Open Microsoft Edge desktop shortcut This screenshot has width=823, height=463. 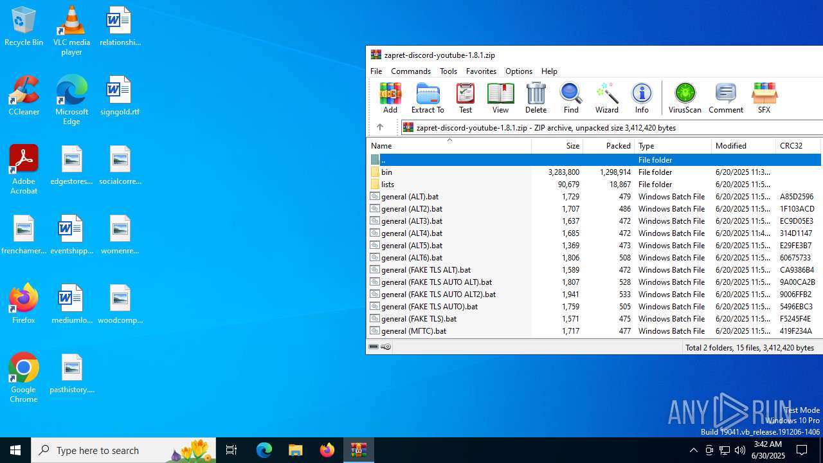pyautogui.click(x=71, y=100)
